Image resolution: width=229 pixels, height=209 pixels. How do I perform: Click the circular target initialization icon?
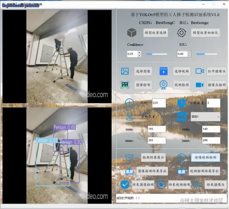(x=181, y=33)
